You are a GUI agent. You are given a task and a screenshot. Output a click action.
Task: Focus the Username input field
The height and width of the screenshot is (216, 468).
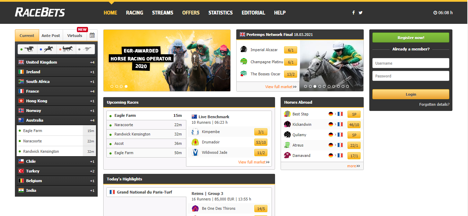coord(411,63)
